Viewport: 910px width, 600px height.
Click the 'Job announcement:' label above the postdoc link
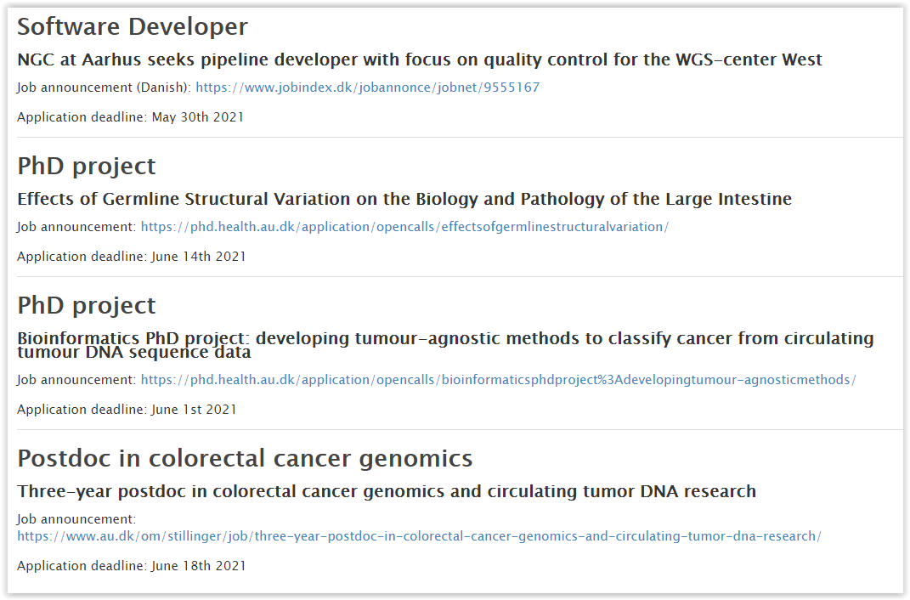(x=76, y=519)
